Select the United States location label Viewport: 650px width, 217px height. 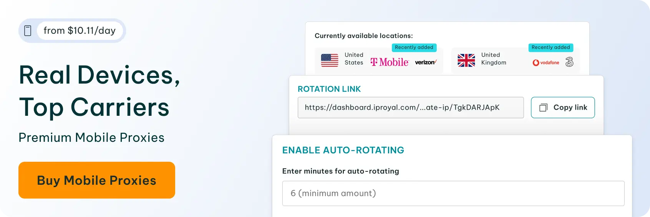[x=354, y=59]
